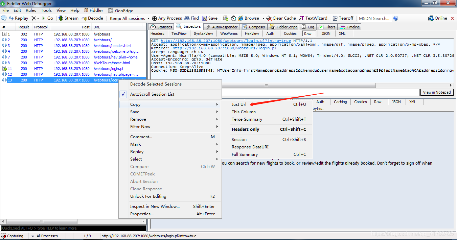Click the Replay toolbar button
This screenshot has height=240, width=457.
tap(19, 18)
